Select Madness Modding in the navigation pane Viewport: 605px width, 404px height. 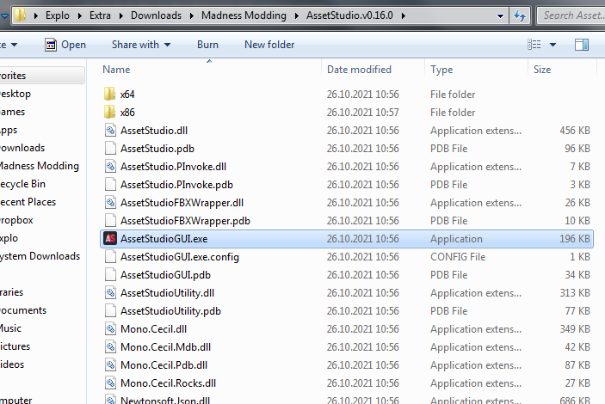click(39, 166)
